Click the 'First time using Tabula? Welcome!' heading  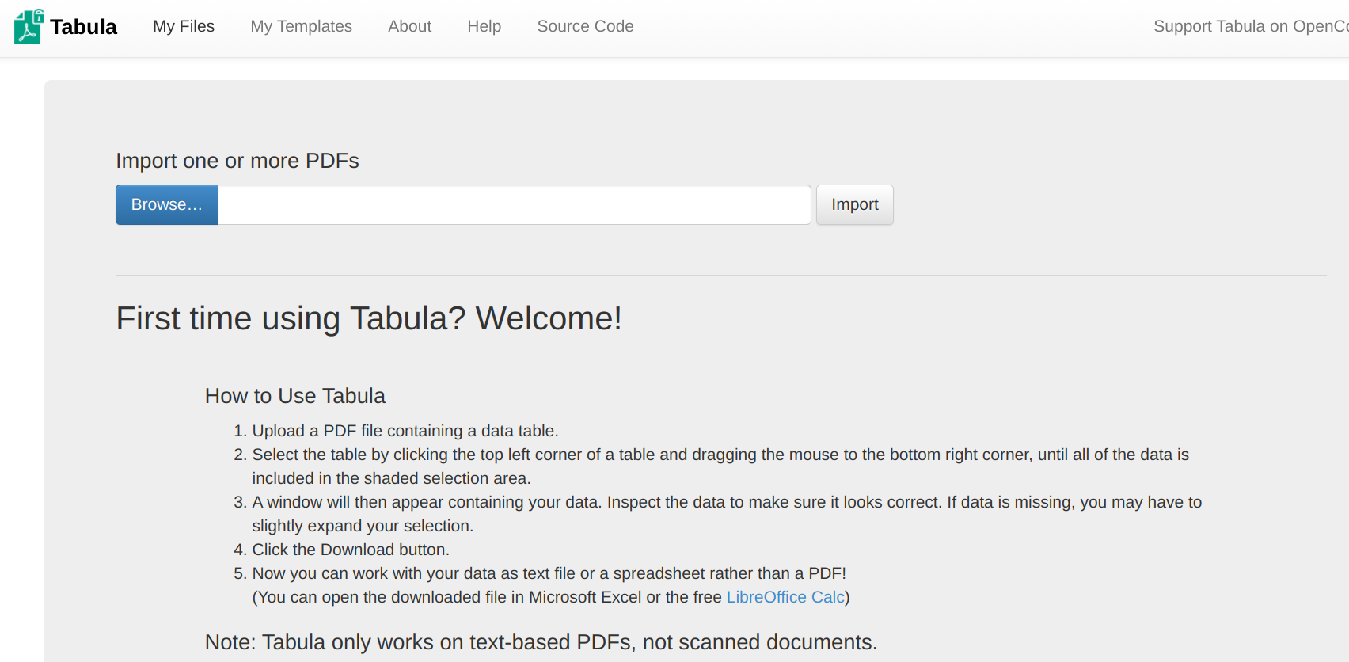click(x=369, y=318)
